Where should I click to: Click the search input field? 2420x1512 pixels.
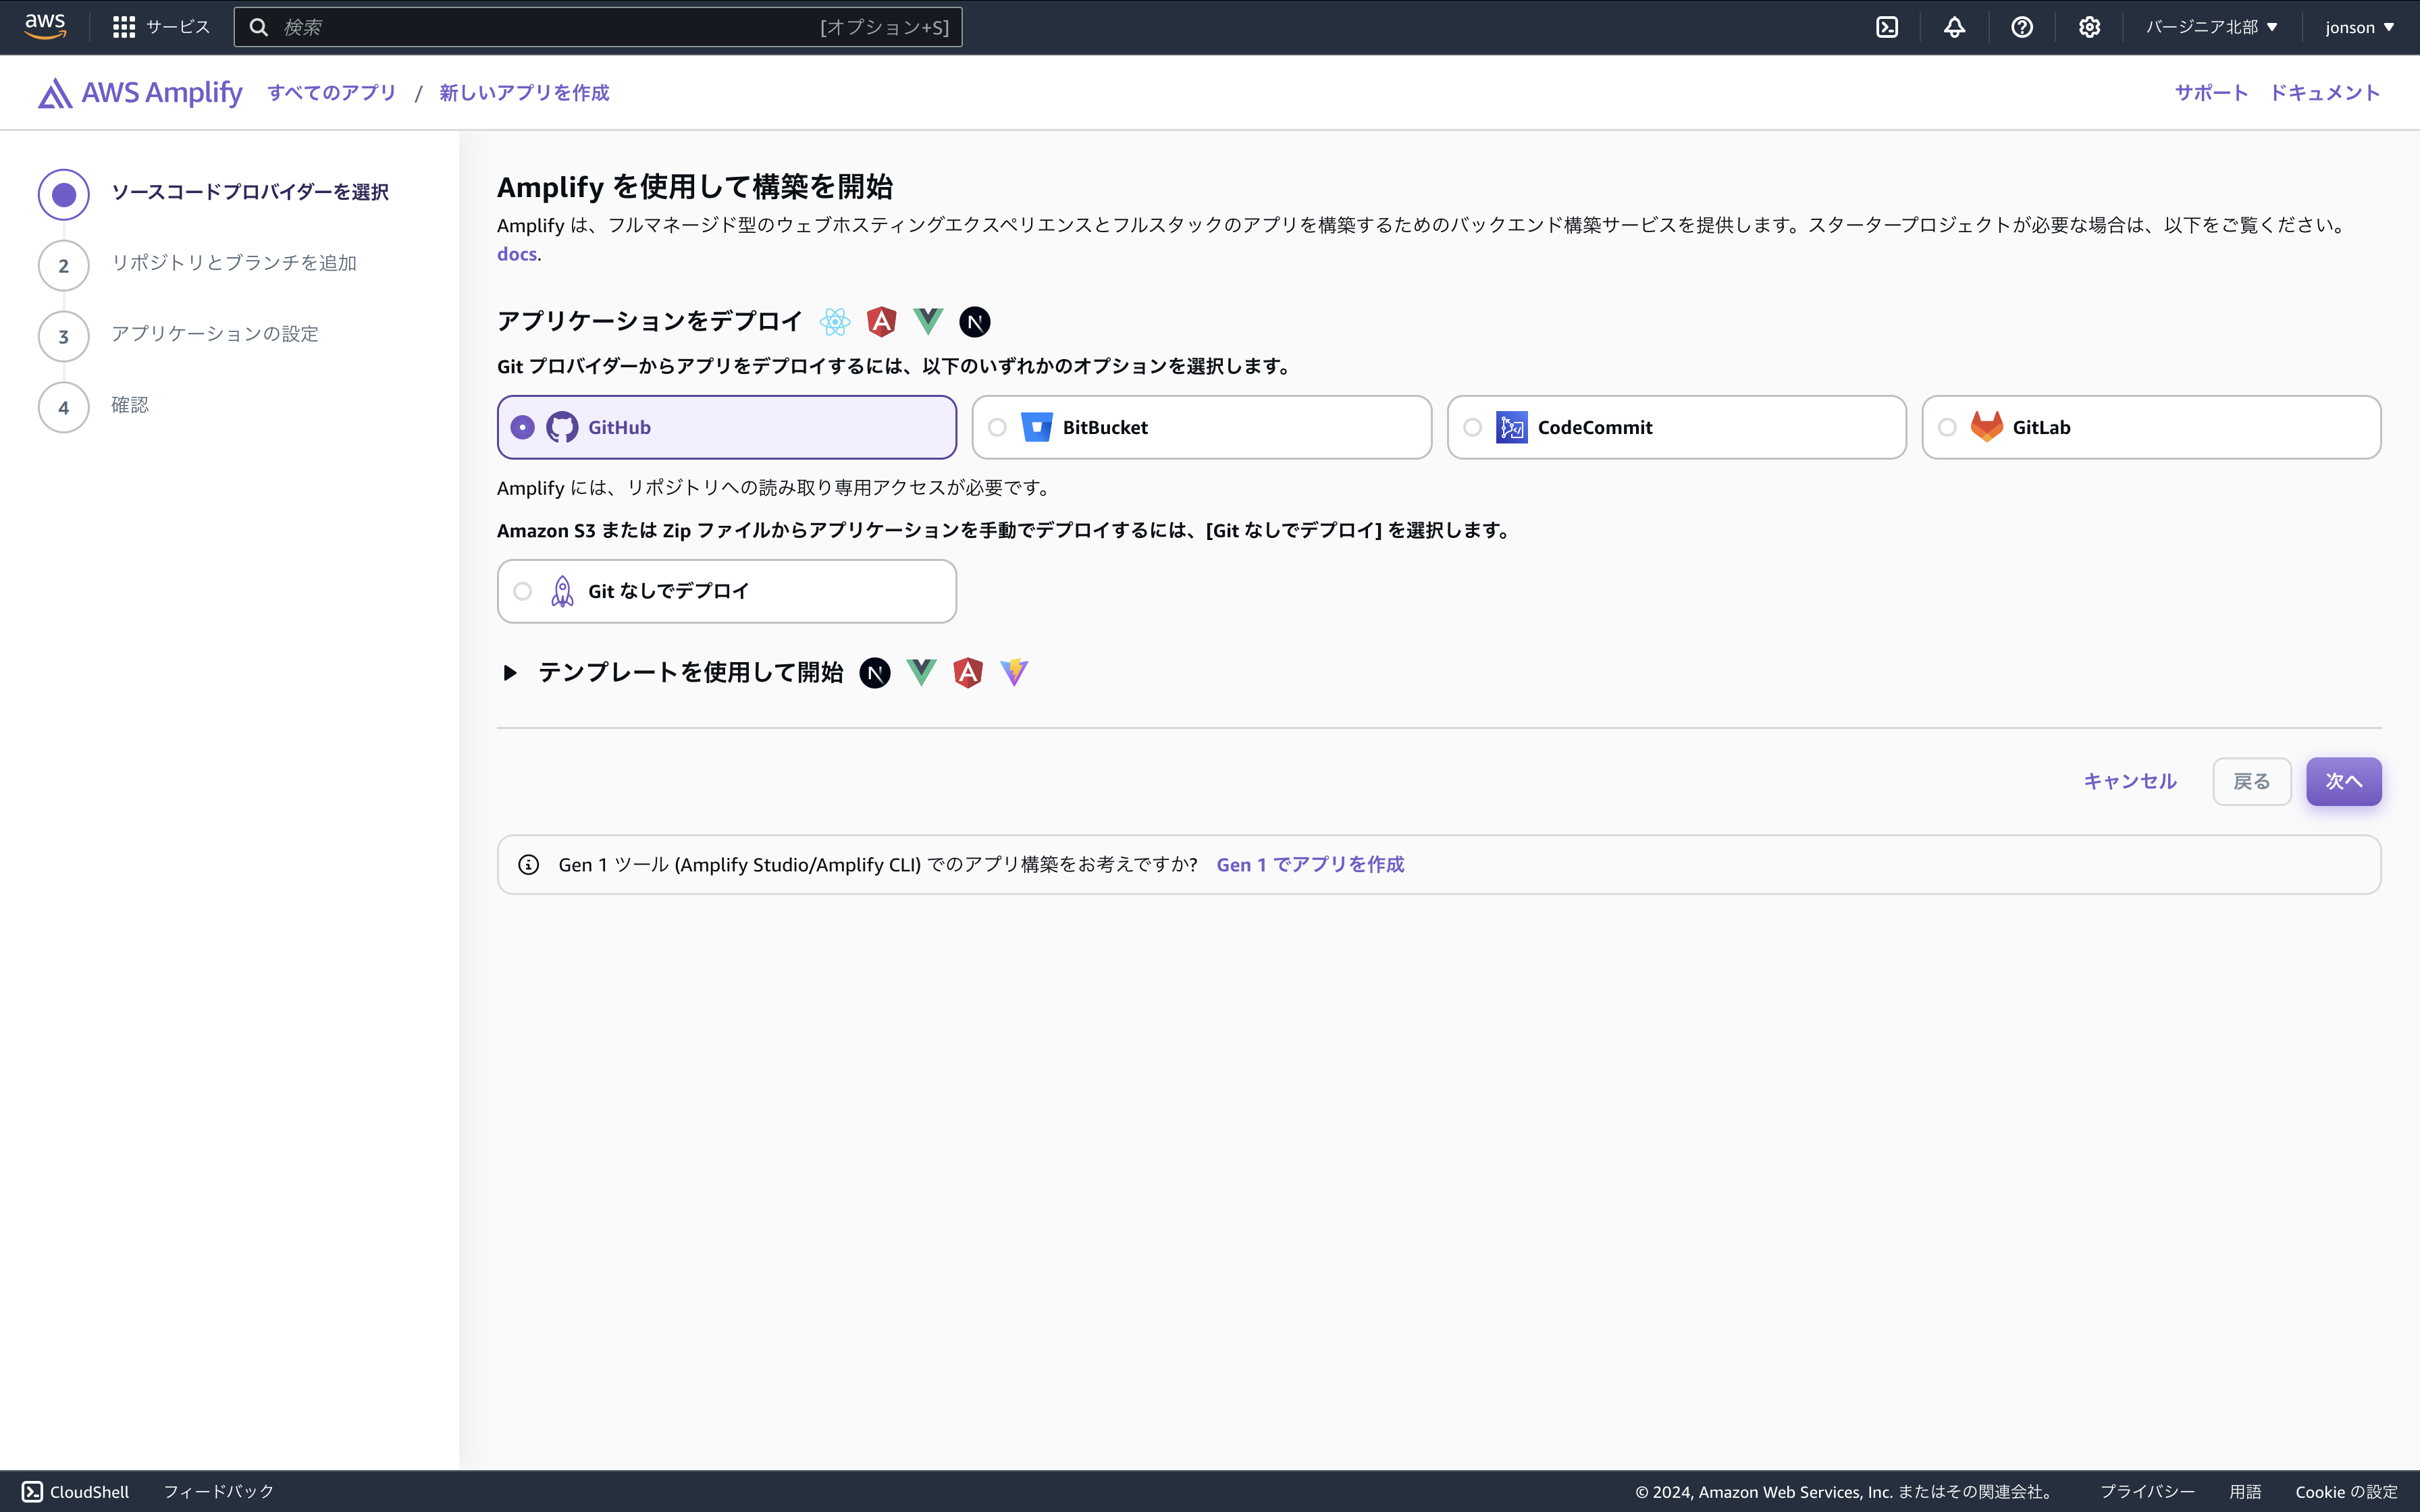pyautogui.click(x=599, y=27)
